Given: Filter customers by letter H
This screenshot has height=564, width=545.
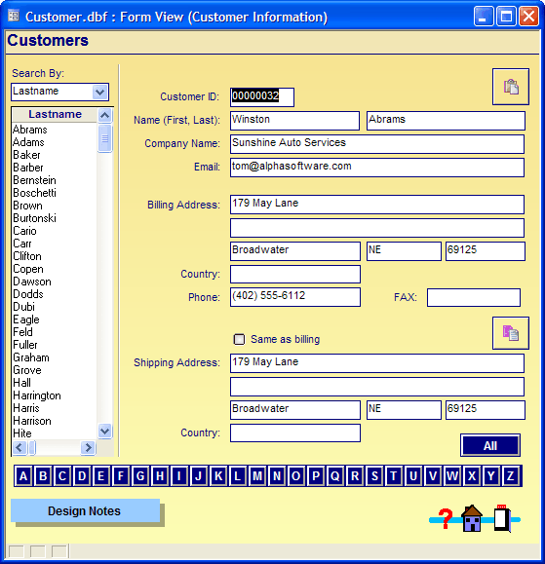Looking at the screenshot, I should [x=160, y=476].
